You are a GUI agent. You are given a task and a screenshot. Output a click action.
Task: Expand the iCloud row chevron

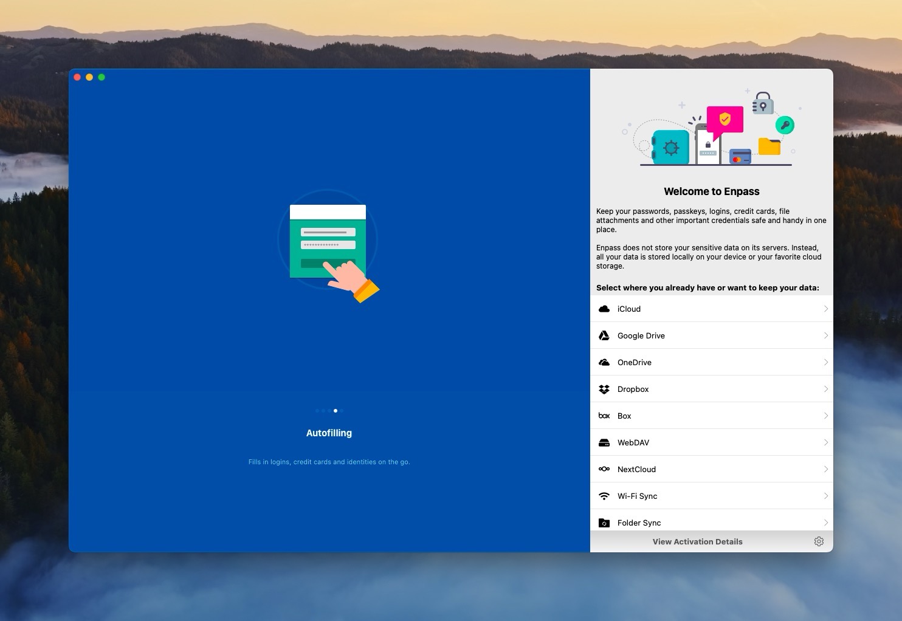pyautogui.click(x=826, y=309)
